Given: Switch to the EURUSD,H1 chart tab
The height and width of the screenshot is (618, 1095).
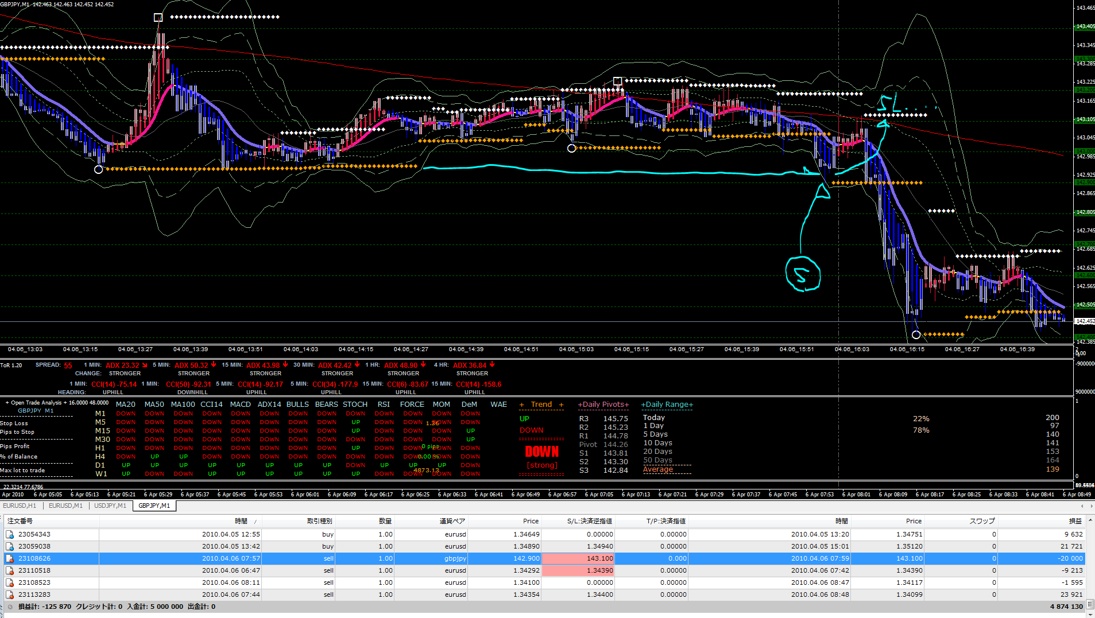Looking at the screenshot, I should pos(20,506).
